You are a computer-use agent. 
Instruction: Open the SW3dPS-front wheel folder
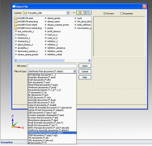[26, 25]
